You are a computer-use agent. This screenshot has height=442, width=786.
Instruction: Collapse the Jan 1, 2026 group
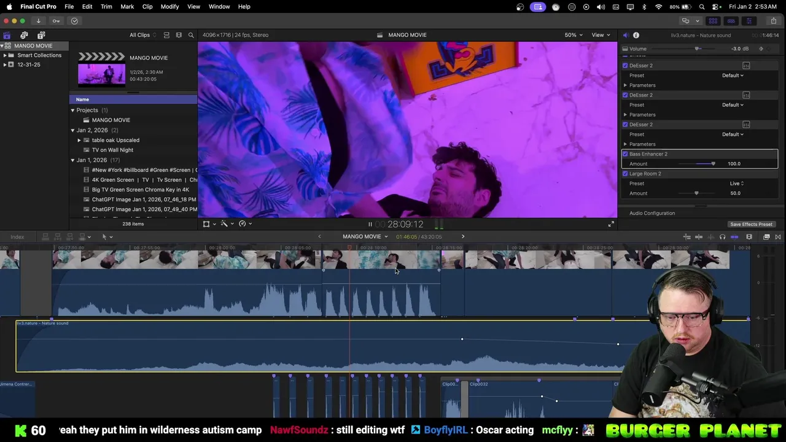(x=72, y=160)
